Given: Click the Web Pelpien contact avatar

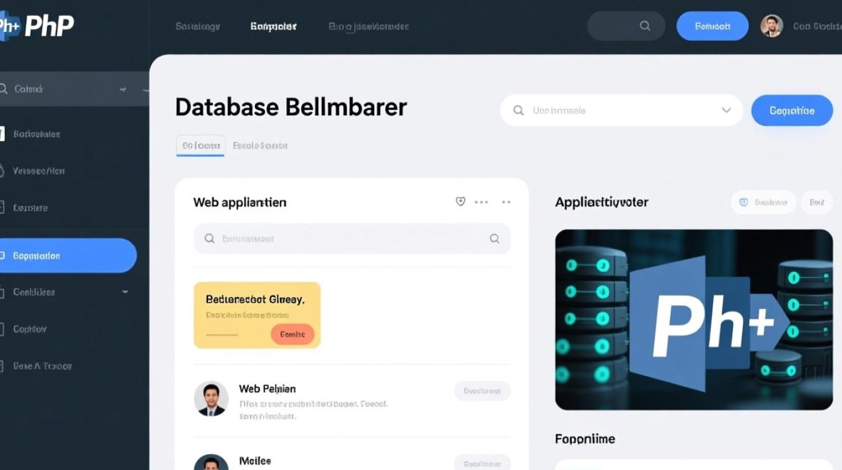Looking at the screenshot, I should [211, 399].
